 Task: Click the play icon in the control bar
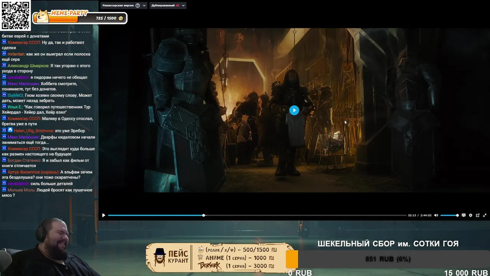pos(103,215)
